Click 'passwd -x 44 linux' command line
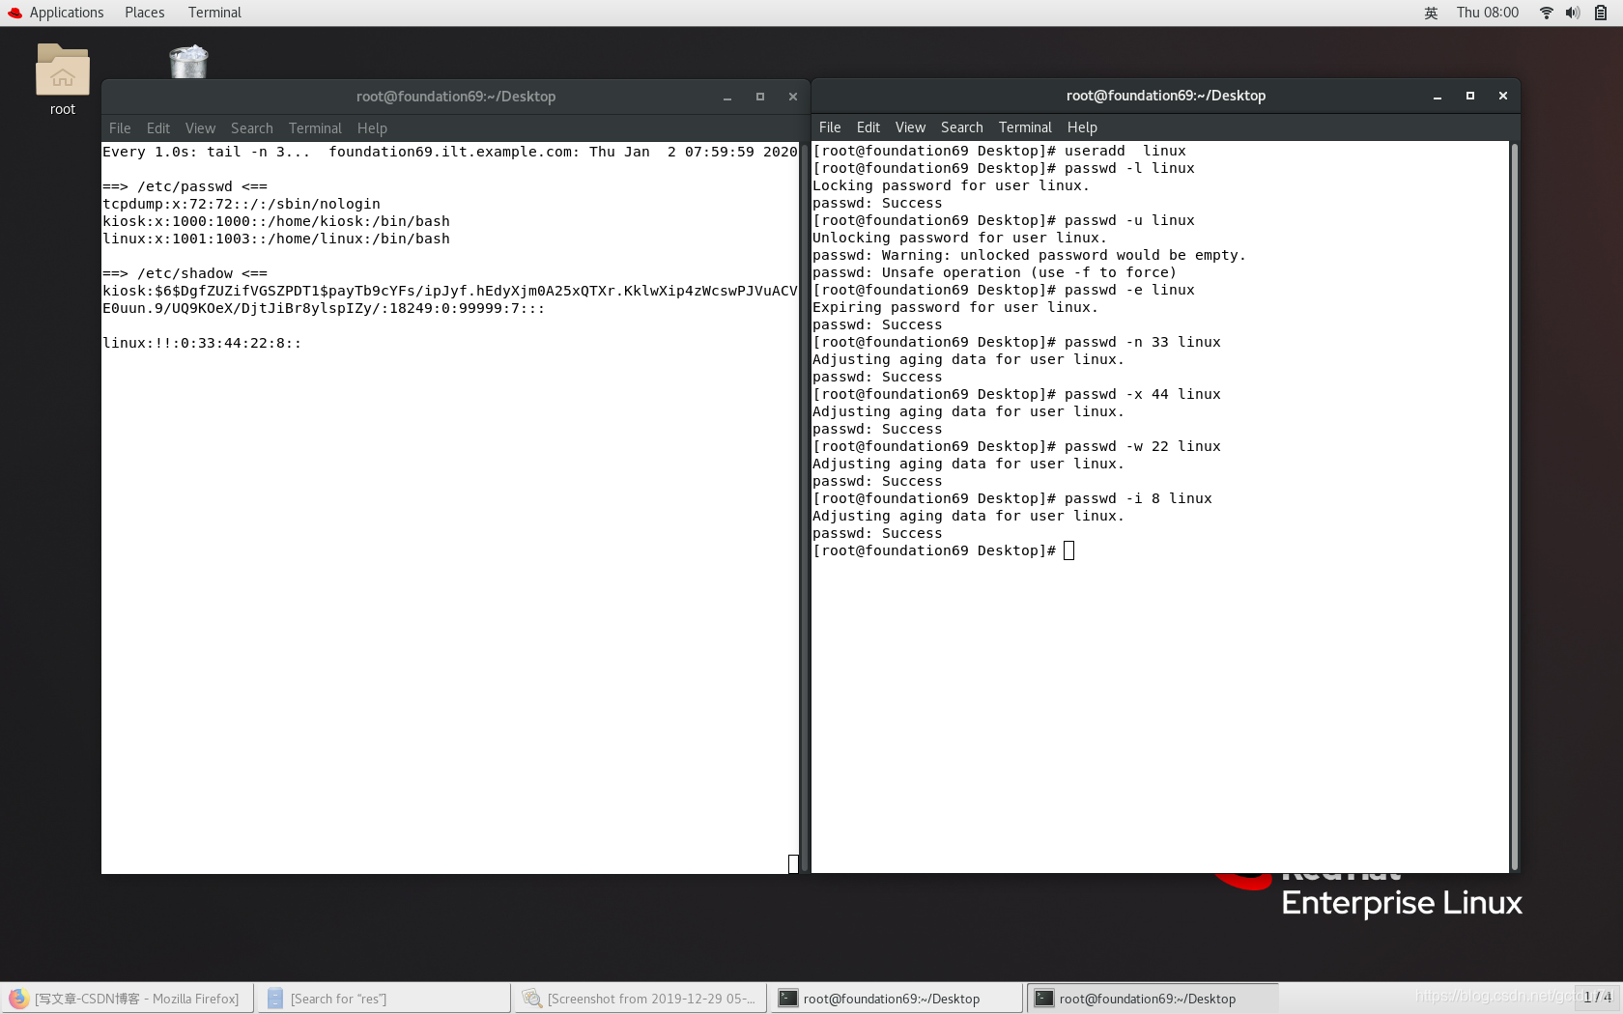The width and height of the screenshot is (1623, 1014). pos(1016,394)
